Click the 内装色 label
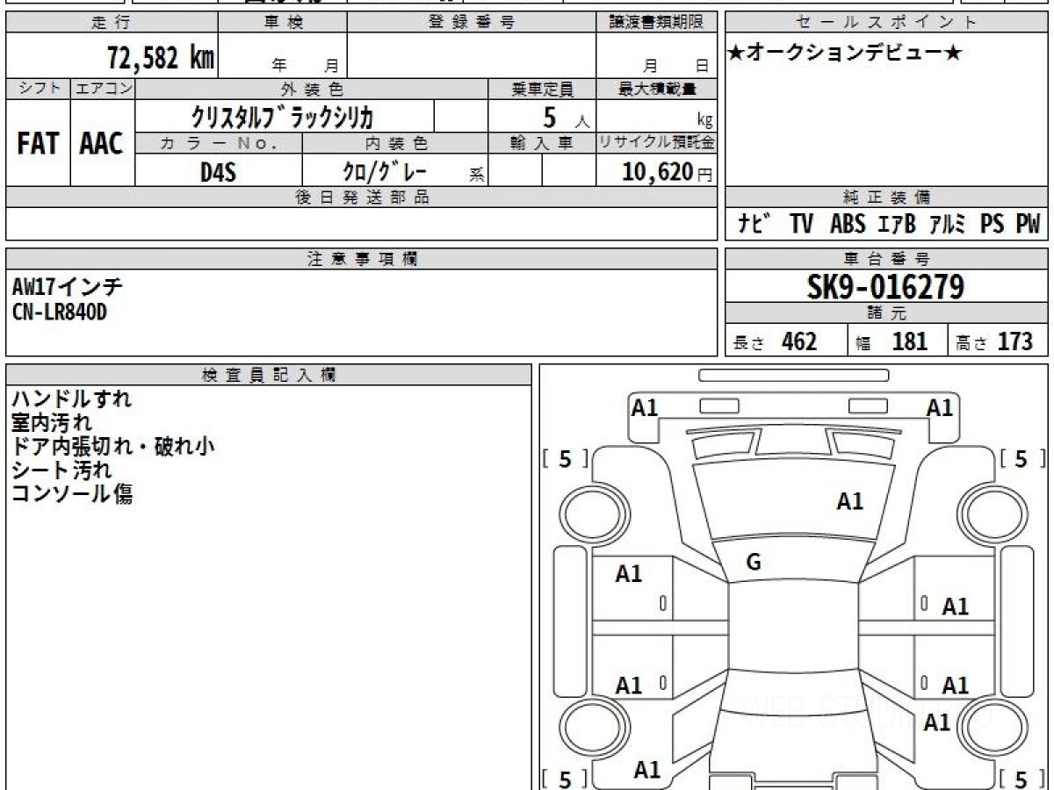 pos(395,143)
